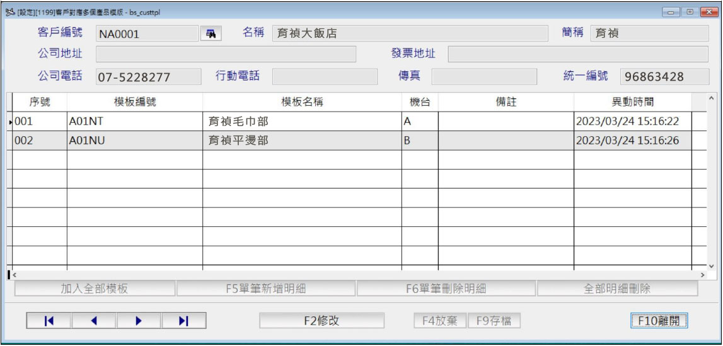Image resolution: width=723 pixels, height=346 pixels.
Task: Click the empty 行動電話 field
Action: pos(325,76)
